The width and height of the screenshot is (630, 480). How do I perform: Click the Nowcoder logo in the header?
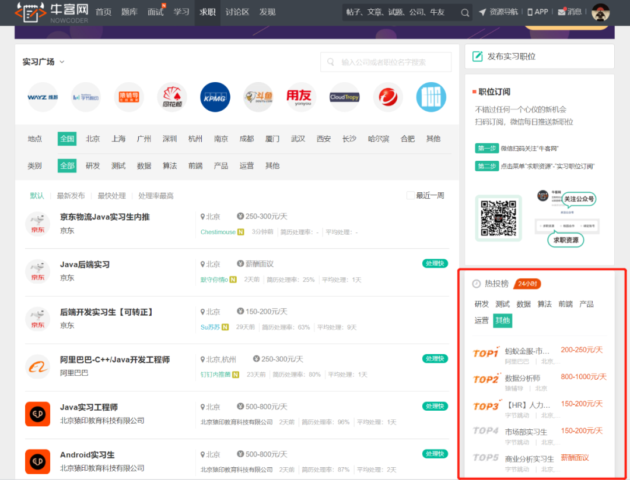[51, 12]
